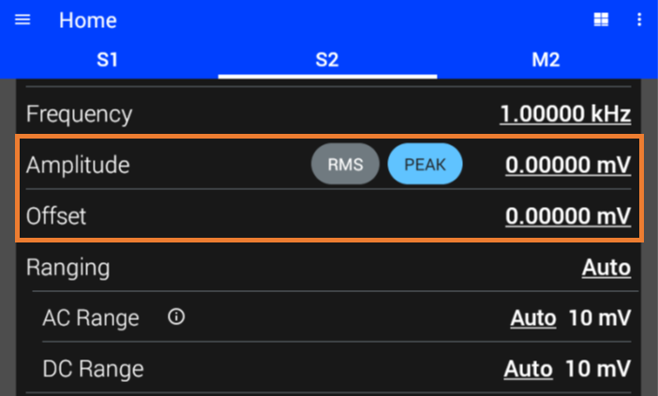Click the Frequency row label

pyautogui.click(x=80, y=114)
